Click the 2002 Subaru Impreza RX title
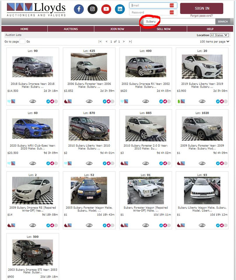This screenshot has height=280, width=236. 145,85
